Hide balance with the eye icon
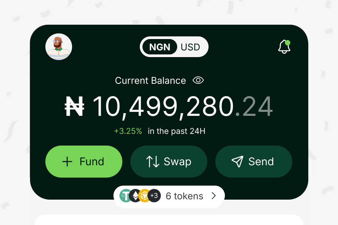The width and height of the screenshot is (338, 225). (198, 80)
